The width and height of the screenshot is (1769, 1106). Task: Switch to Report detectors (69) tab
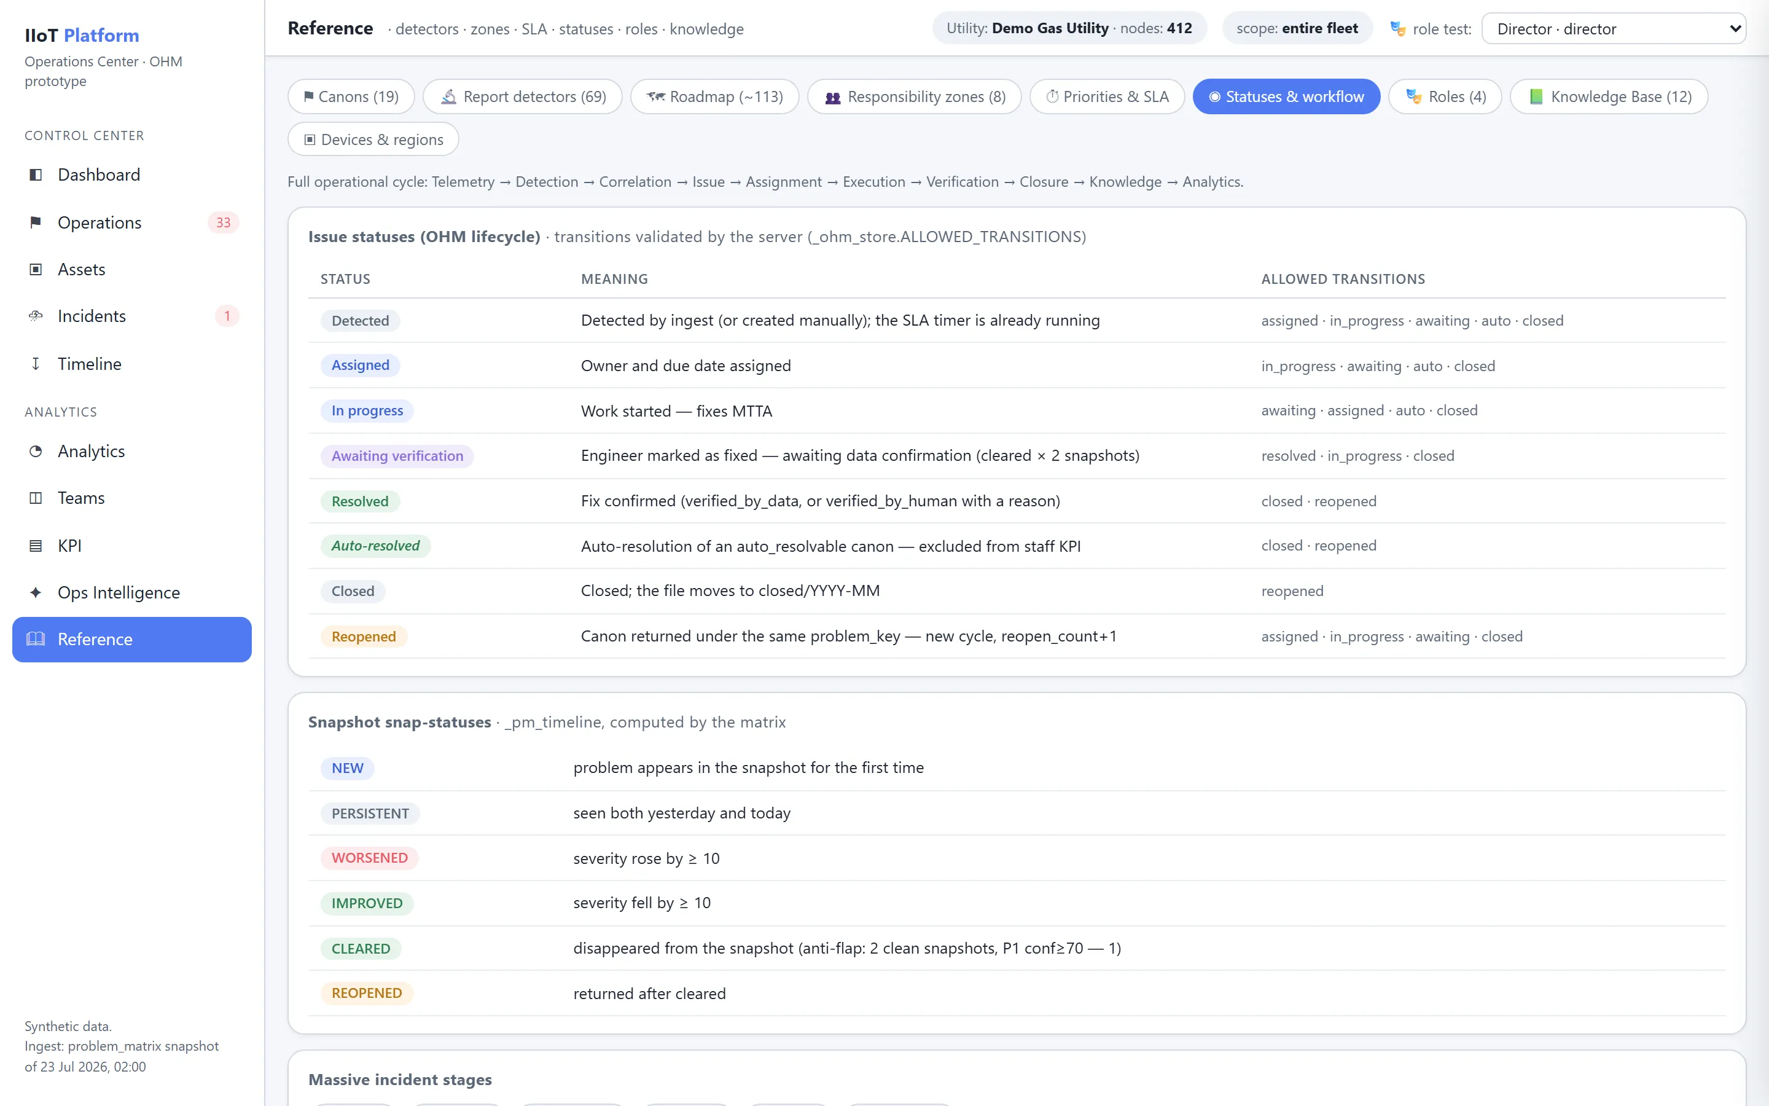pos(523,96)
